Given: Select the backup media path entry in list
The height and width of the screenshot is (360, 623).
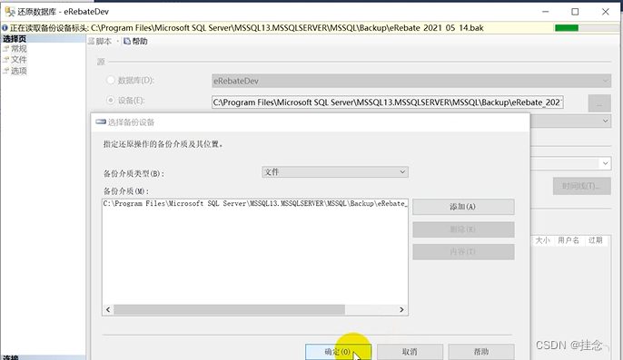Looking at the screenshot, I should tap(254, 203).
